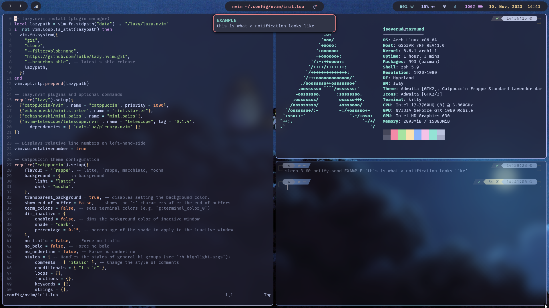Click the yellow swatch in neofetch palette
Image resolution: width=549 pixels, height=308 pixels.
coord(410,135)
